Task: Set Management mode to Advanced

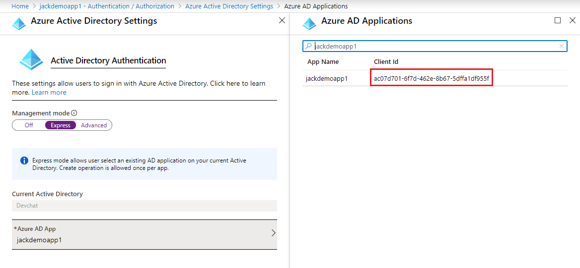Action: pyautogui.click(x=94, y=125)
